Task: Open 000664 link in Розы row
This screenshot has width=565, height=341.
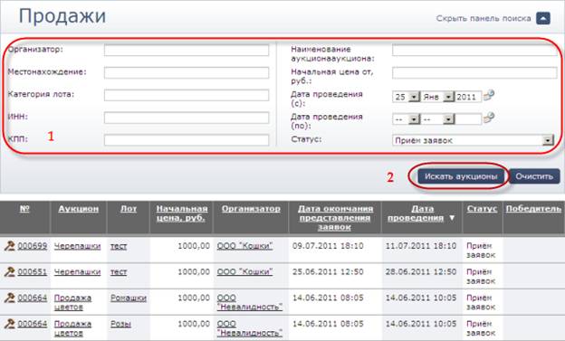Action: click(33, 324)
